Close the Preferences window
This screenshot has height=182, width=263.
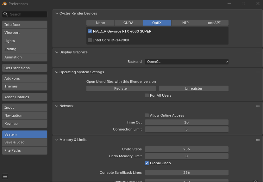[x=258, y=3]
